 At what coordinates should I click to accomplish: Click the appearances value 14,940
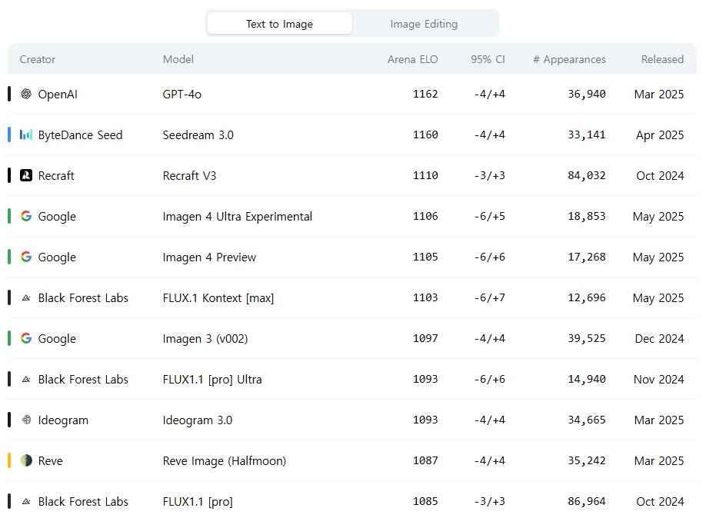pyautogui.click(x=587, y=379)
